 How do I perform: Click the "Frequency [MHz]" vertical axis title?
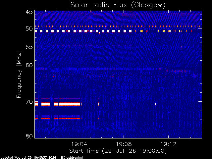point(19,74)
